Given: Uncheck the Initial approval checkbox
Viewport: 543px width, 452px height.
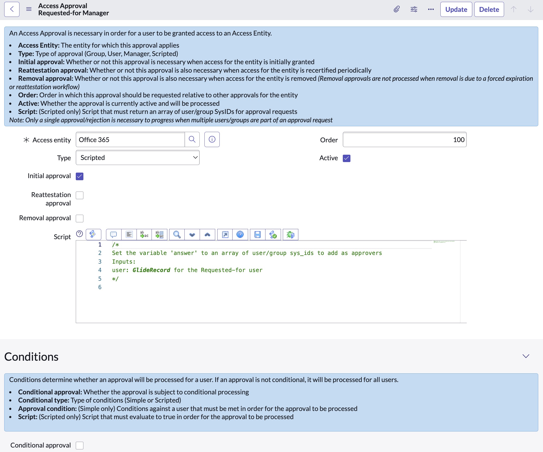Looking at the screenshot, I should click(x=79, y=176).
